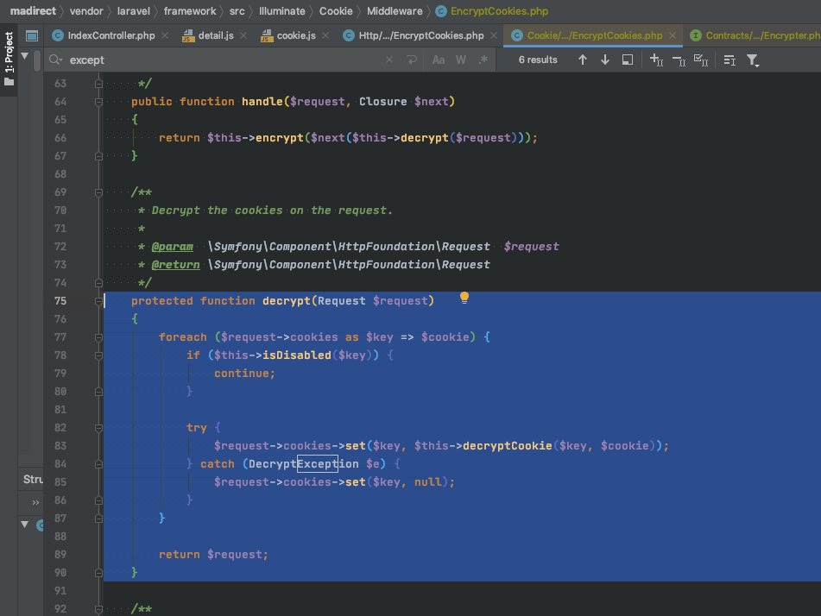The height and width of the screenshot is (616, 821).
Task: Click into the find field containing 'except'
Action: click(225, 60)
